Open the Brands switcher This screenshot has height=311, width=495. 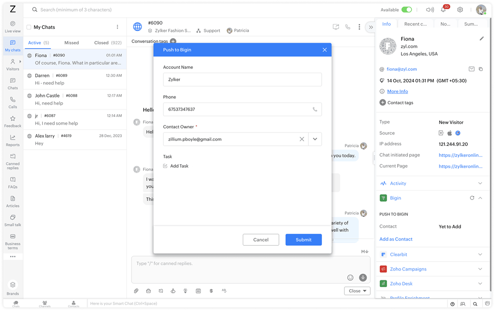click(x=13, y=288)
